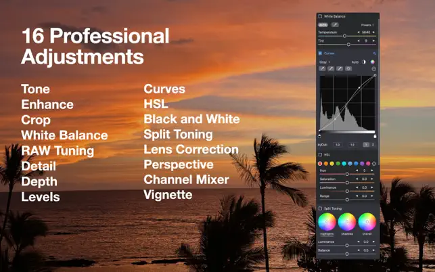The height and width of the screenshot is (272, 435).
Task: Reset the Curves adjustment with undo arrow
Action: click(375, 53)
